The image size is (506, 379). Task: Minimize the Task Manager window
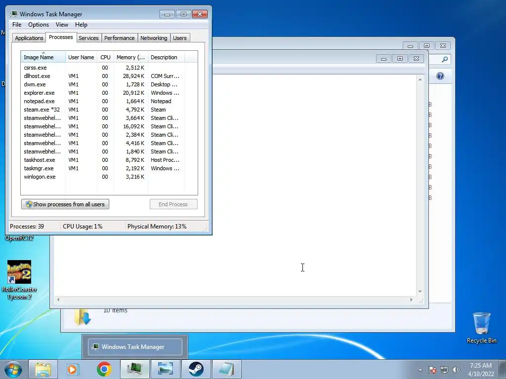(x=167, y=14)
